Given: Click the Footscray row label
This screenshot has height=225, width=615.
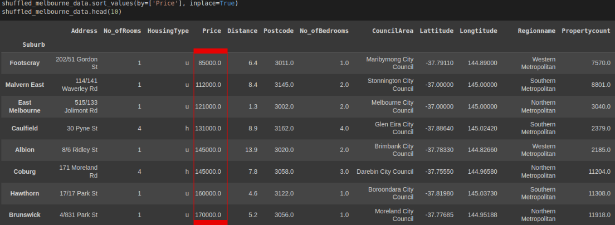Looking at the screenshot, I should coord(25,63).
